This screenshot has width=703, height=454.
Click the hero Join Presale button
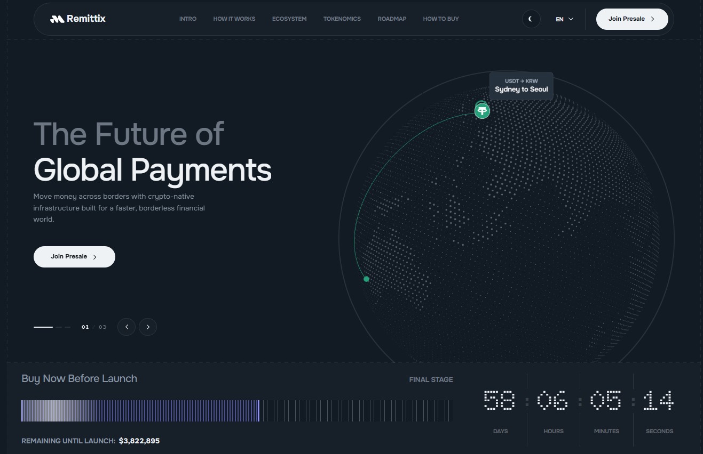(74, 257)
